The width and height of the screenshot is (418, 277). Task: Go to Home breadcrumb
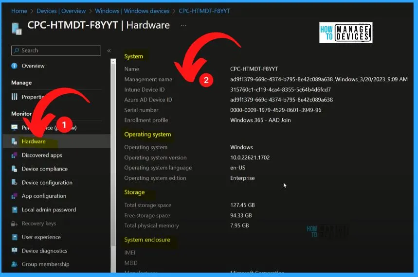tap(19, 11)
